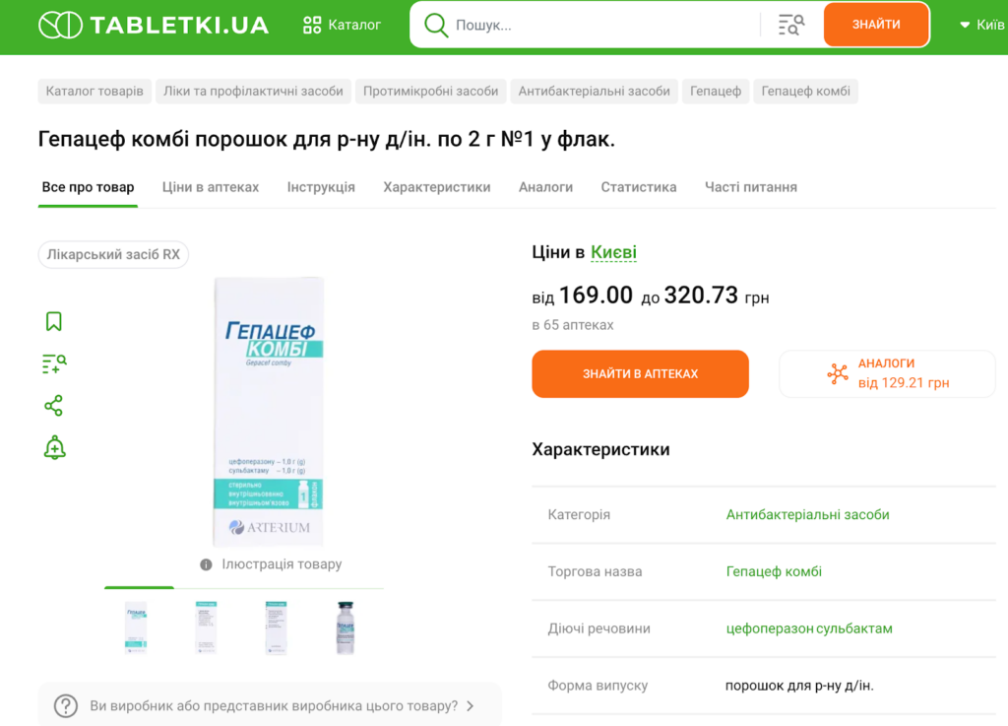
Task: Expand the manufacturer representative question row
Action: [x=270, y=705]
